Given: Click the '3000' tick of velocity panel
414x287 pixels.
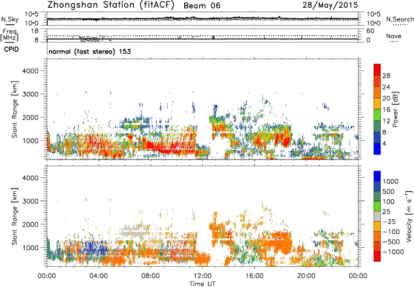Looking at the screenshot, I should click(x=31, y=201).
